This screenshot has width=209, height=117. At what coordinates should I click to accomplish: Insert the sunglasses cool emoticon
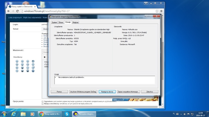(x=33, y=61)
